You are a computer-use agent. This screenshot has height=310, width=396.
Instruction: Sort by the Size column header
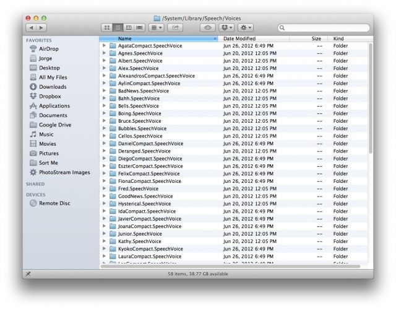[308, 38]
